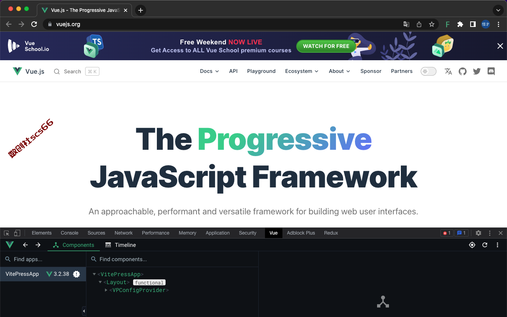The height and width of the screenshot is (317, 507).
Task: Select the VitePressApp 3.2.38 app entry
Action: [x=43, y=274]
